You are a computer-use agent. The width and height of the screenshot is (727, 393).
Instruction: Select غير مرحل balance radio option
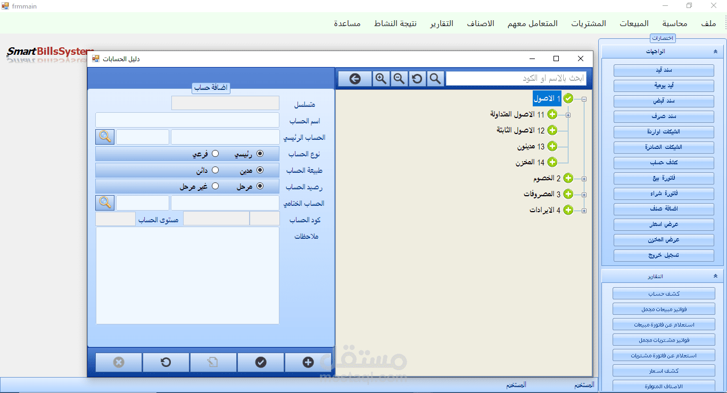216,186
